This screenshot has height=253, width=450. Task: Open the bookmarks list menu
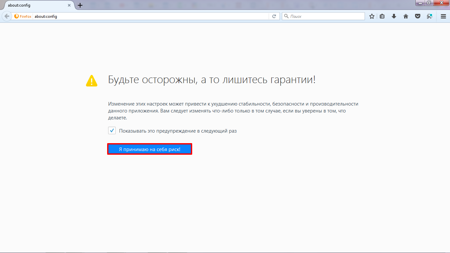[x=382, y=16]
